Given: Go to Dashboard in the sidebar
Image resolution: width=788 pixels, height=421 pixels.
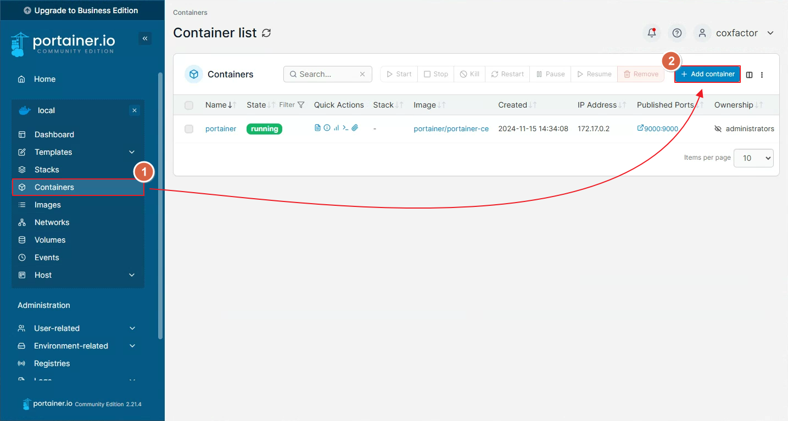Looking at the screenshot, I should (x=77, y=134).
